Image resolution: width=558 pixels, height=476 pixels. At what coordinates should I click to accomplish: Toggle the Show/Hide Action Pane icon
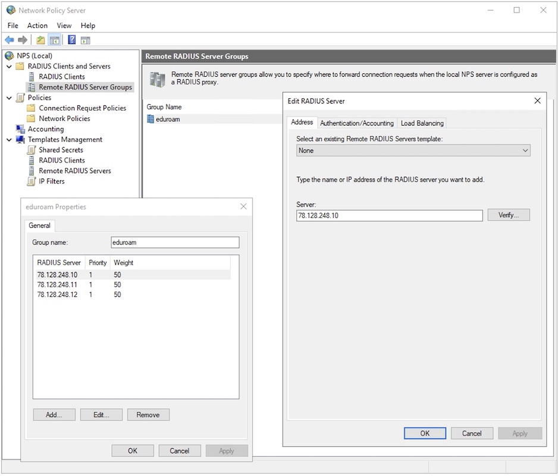click(x=86, y=40)
